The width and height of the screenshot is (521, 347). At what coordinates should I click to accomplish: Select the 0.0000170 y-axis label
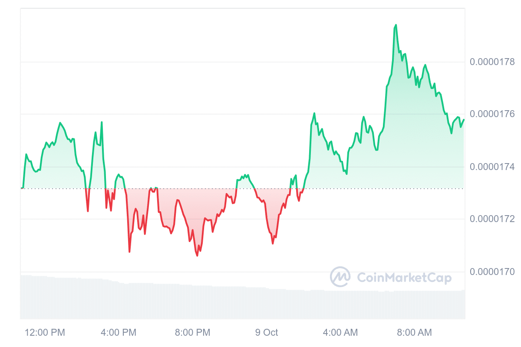[x=492, y=272]
